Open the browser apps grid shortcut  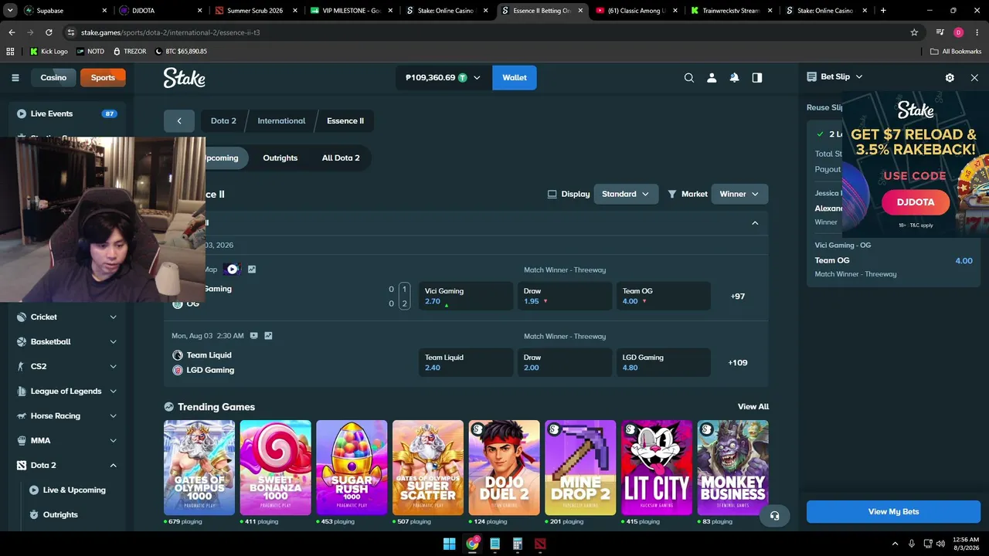(10, 51)
